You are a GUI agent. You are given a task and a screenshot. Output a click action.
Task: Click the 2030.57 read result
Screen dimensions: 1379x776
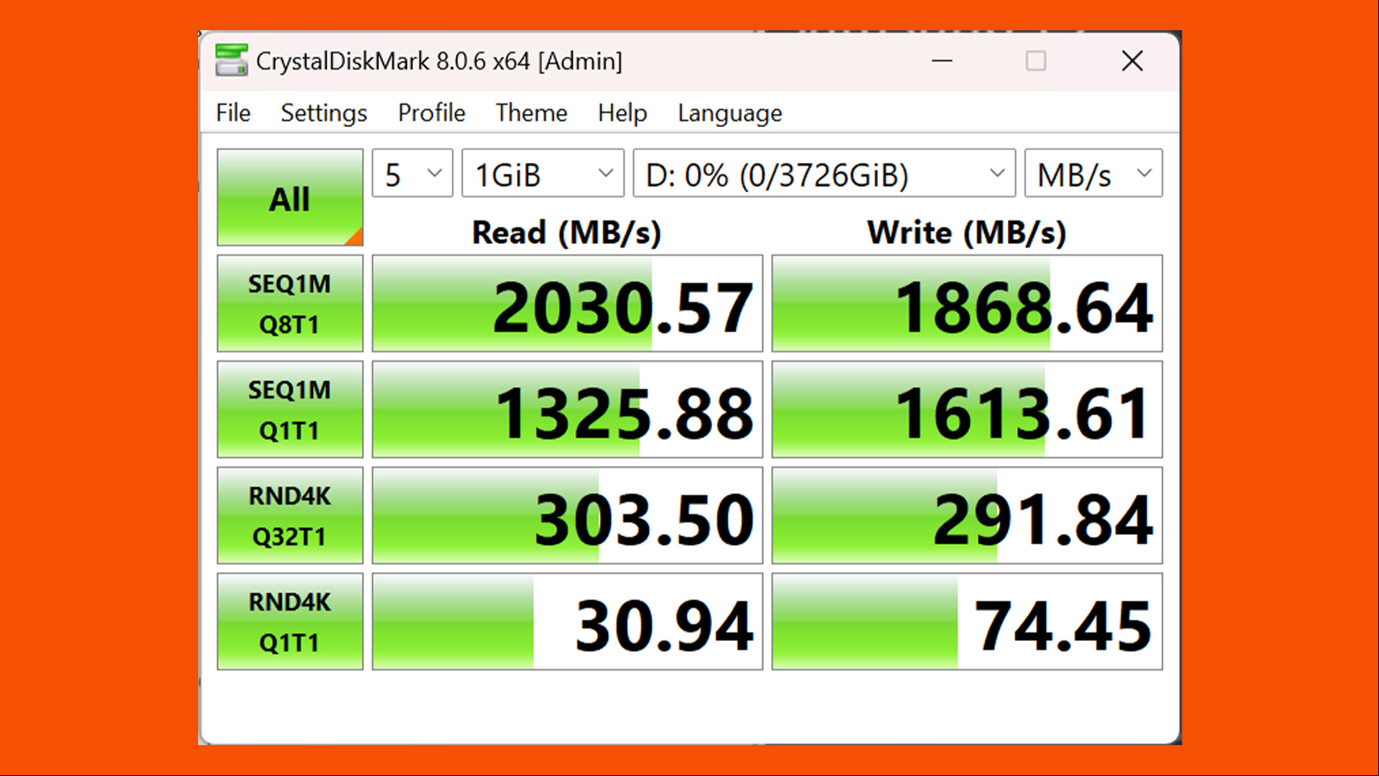tap(567, 304)
